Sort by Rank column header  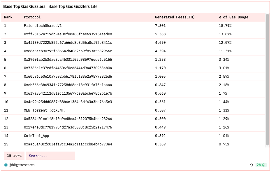tap(8, 17)
